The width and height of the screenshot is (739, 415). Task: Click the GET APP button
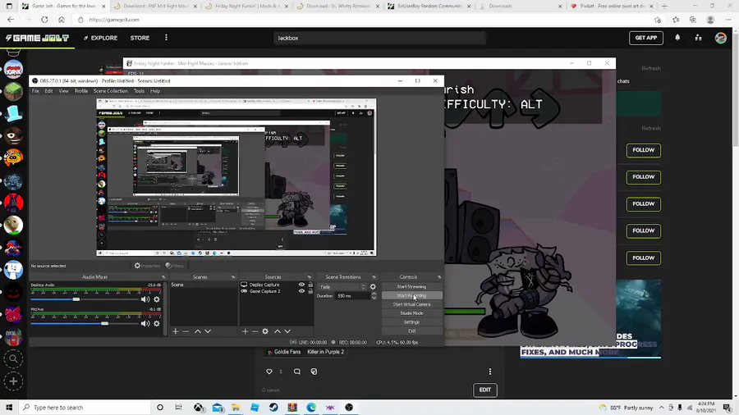pyautogui.click(x=645, y=38)
